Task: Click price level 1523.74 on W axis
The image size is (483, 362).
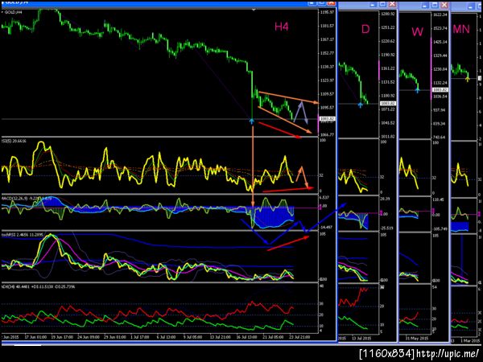Action: pyautogui.click(x=440, y=28)
